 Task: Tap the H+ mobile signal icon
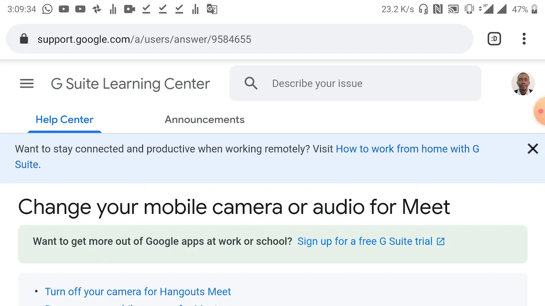[x=487, y=9]
